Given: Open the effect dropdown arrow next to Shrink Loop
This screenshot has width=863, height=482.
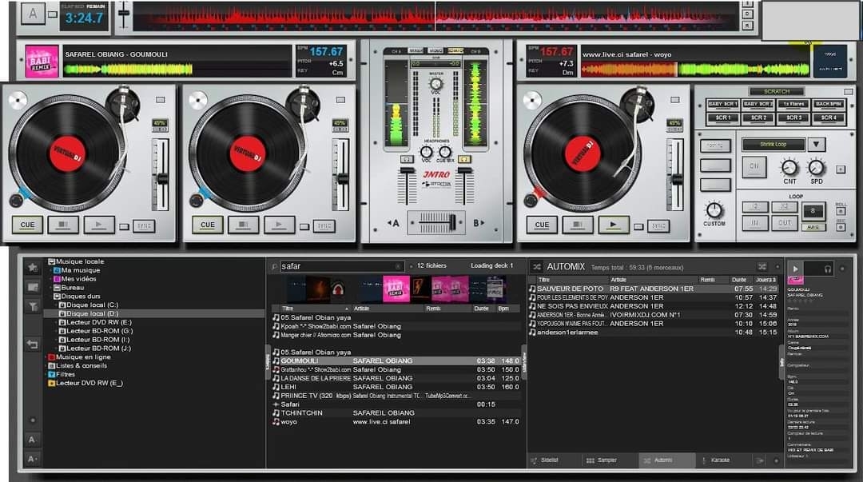Looking at the screenshot, I should click(x=816, y=145).
